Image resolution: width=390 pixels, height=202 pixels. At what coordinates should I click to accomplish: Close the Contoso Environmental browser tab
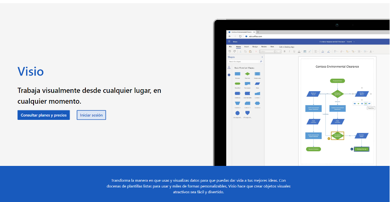tap(254, 32)
